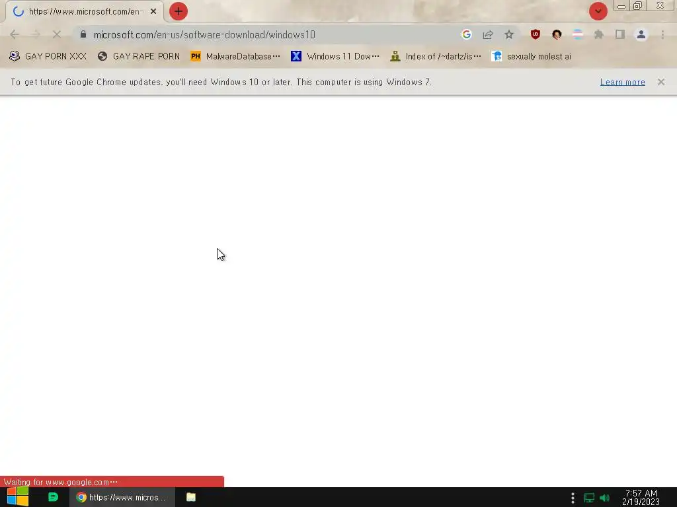The height and width of the screenshot is (507, 677).
Task: Go back to the previous page
Action: (15, 34)
